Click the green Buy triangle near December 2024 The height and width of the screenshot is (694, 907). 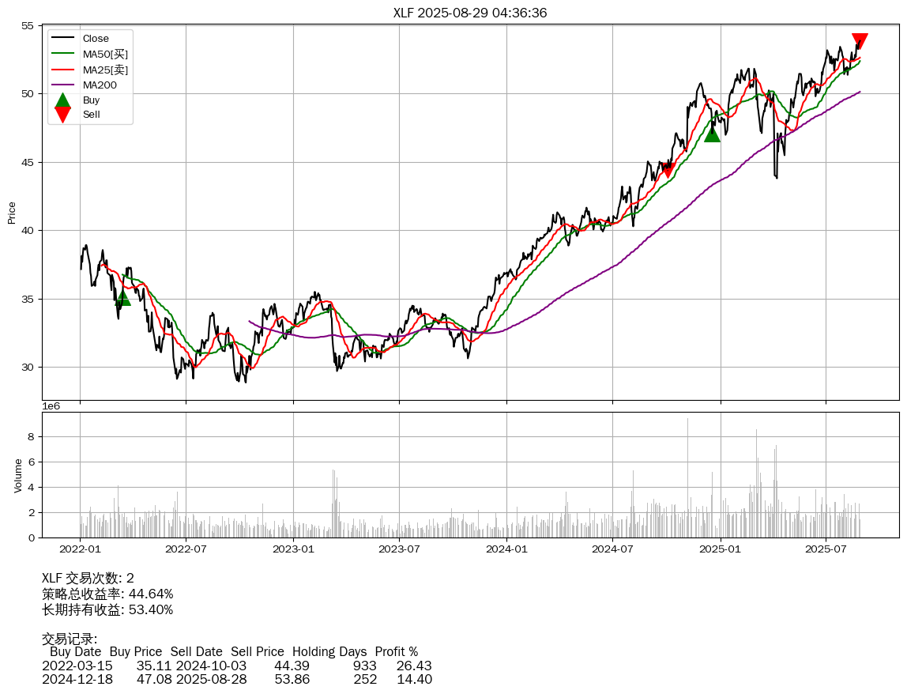click(x=712, y=134)
